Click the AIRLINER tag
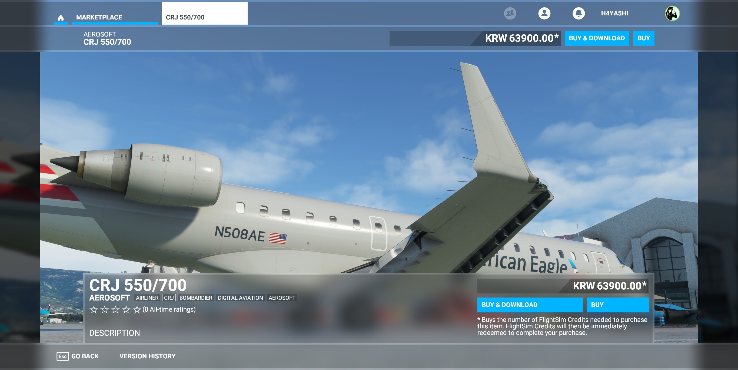 [147, 298]
